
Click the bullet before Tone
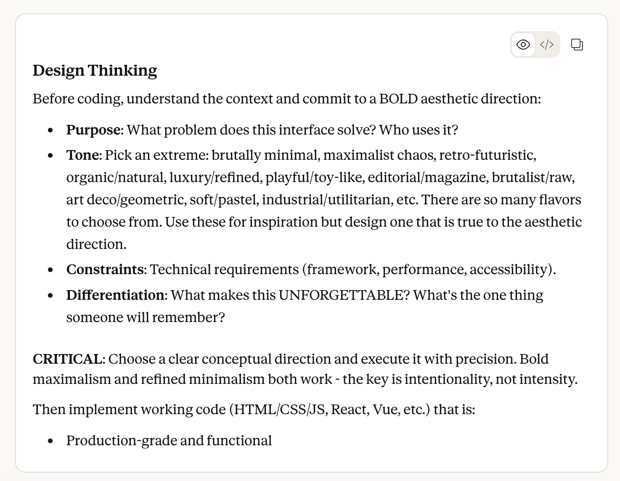[50, 156]
